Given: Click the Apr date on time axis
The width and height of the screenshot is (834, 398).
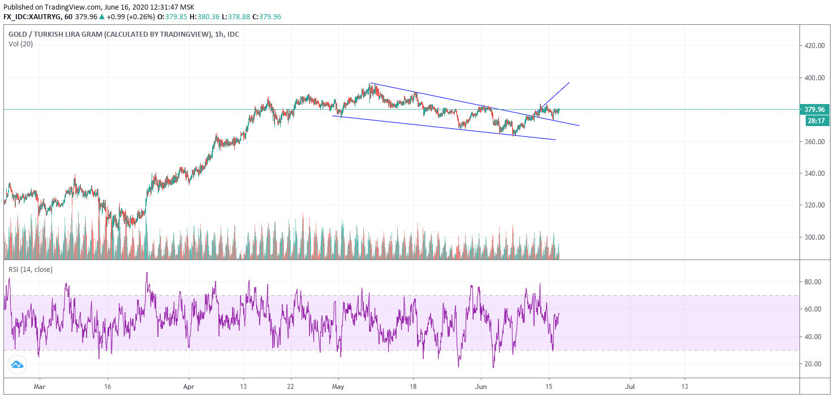Looking at the screenshot, I should click(x=188, y=387).
